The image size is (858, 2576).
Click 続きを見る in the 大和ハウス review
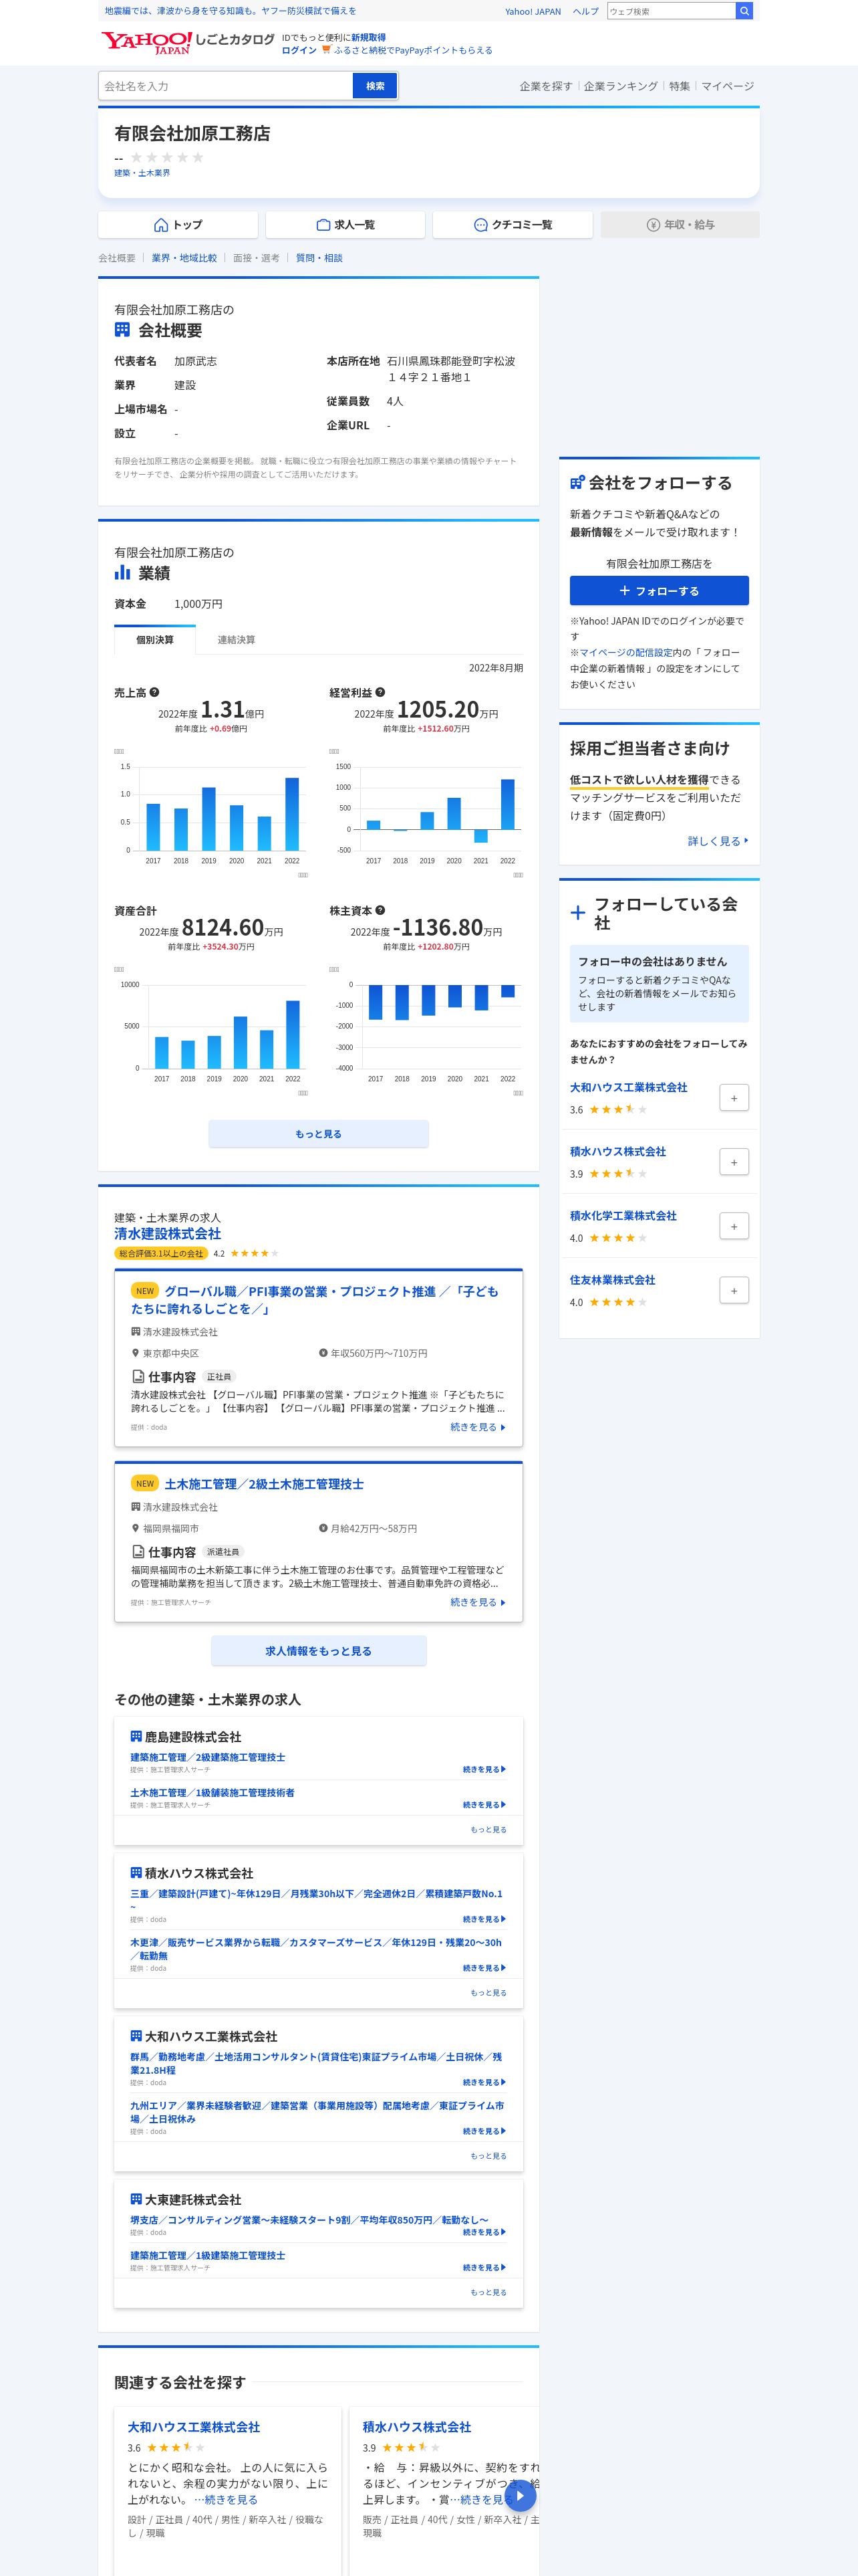[231, 2499]
